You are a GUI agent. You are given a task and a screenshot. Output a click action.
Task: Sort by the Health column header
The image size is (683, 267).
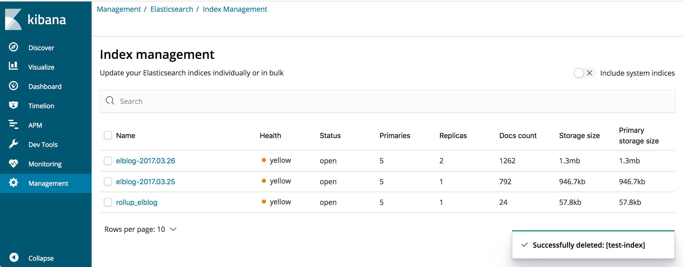click(271, 136)
